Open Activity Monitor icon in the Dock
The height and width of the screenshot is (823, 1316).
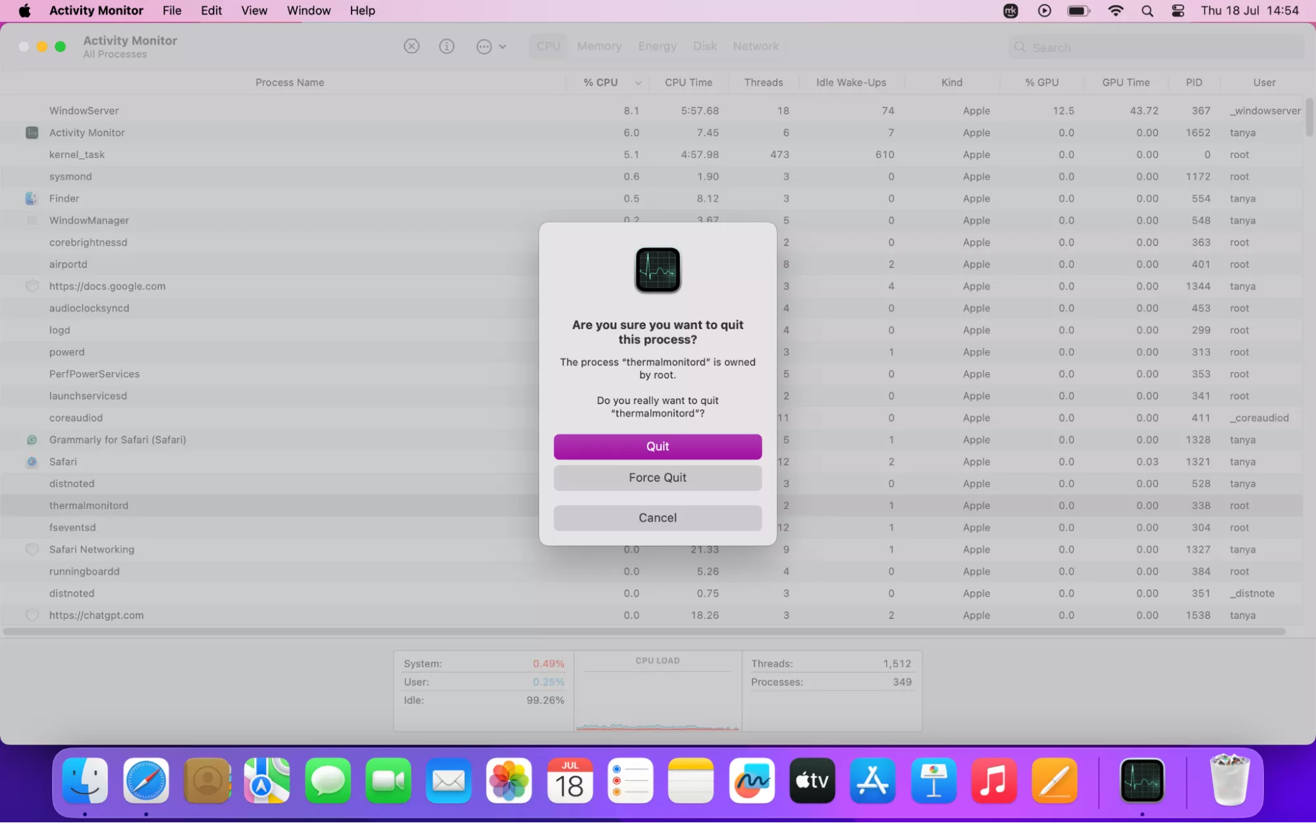pos(1142,781)
